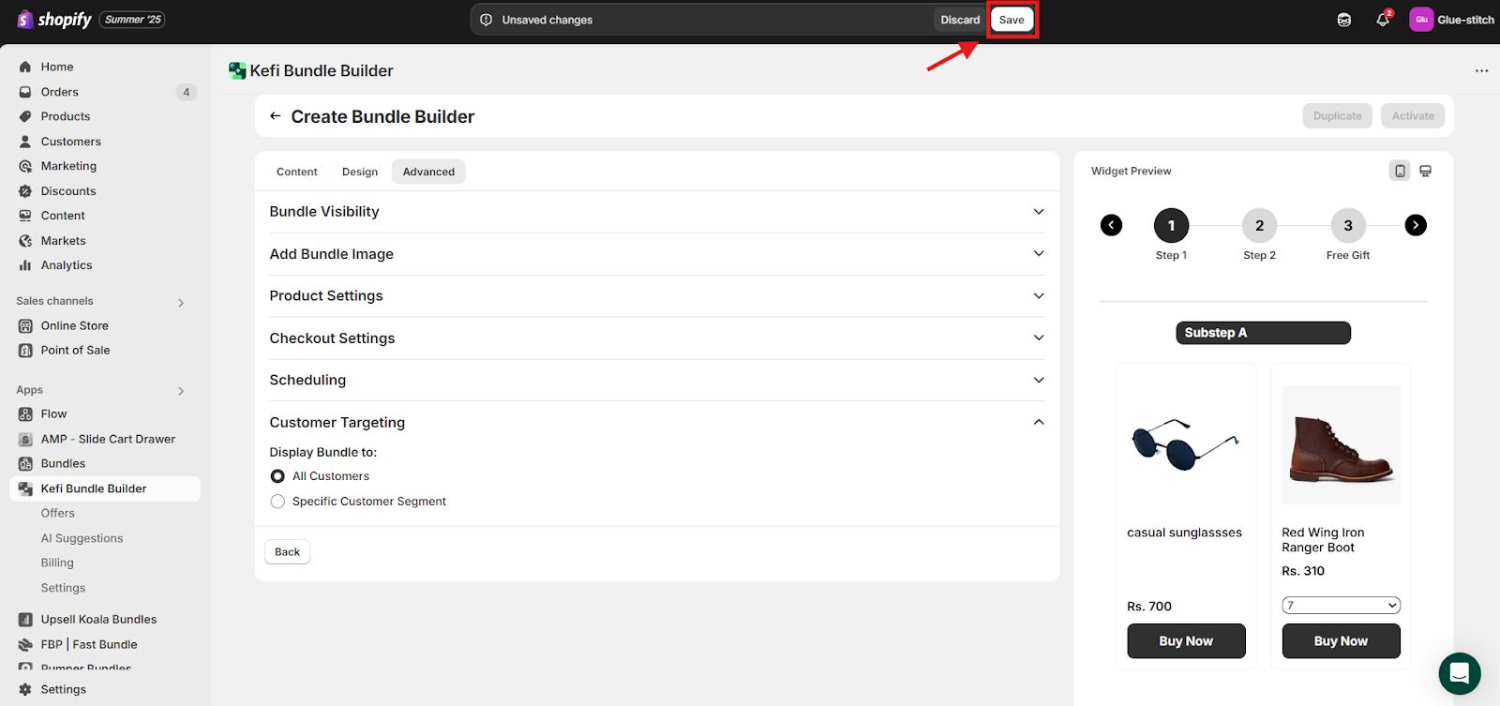The image size is (1500, 706).
Task: Switch to the Design tab
Action: click(360, 172)
